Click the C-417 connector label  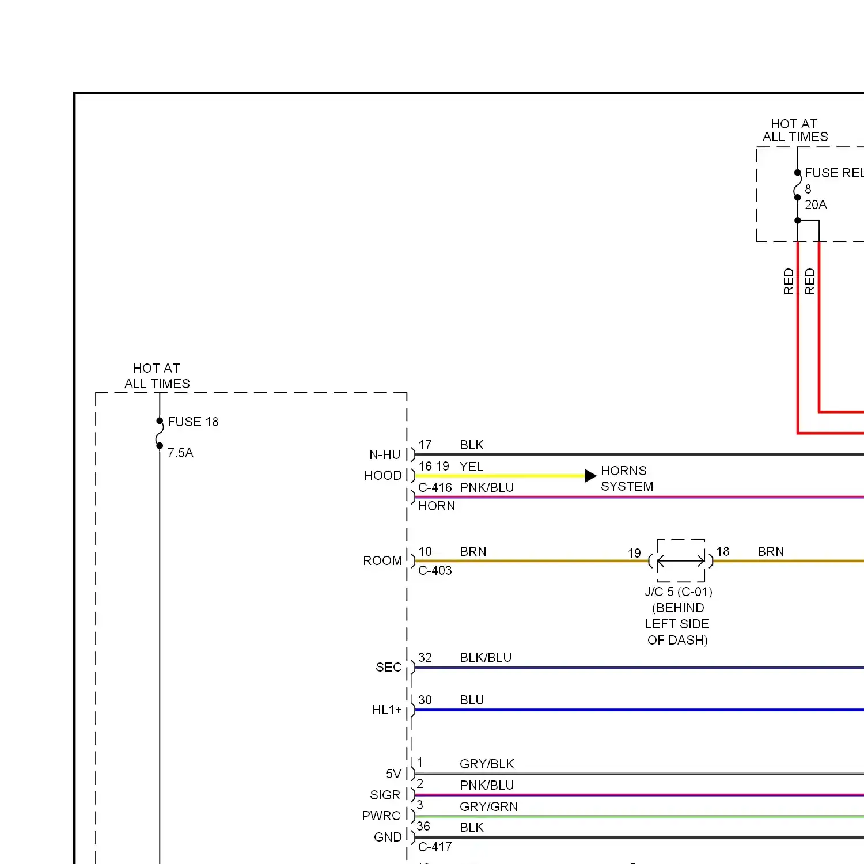coord(435,847)
